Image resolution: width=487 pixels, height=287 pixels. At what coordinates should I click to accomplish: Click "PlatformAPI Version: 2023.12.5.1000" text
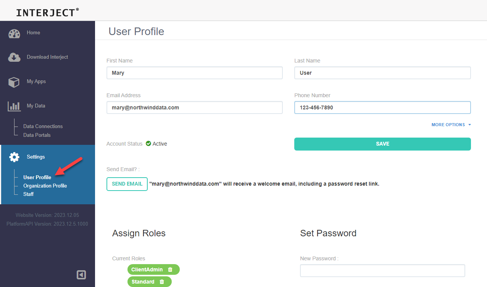coord(47,224)
